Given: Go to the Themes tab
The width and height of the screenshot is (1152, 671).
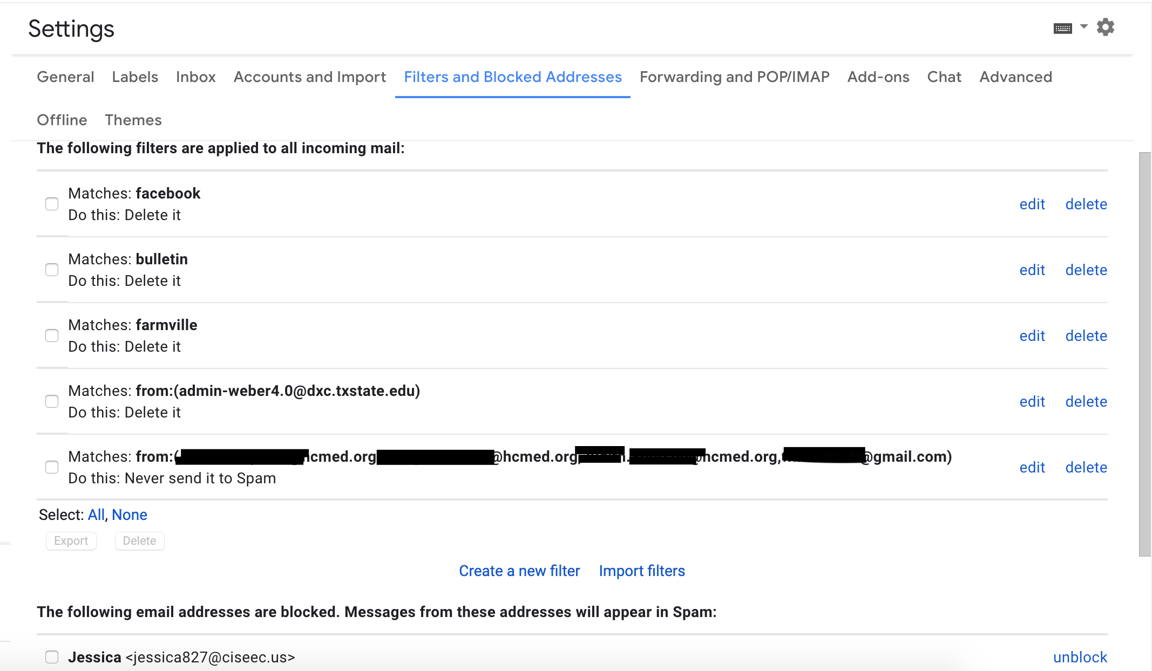Looking at the screenshot, I should click(x=133, y=120).
